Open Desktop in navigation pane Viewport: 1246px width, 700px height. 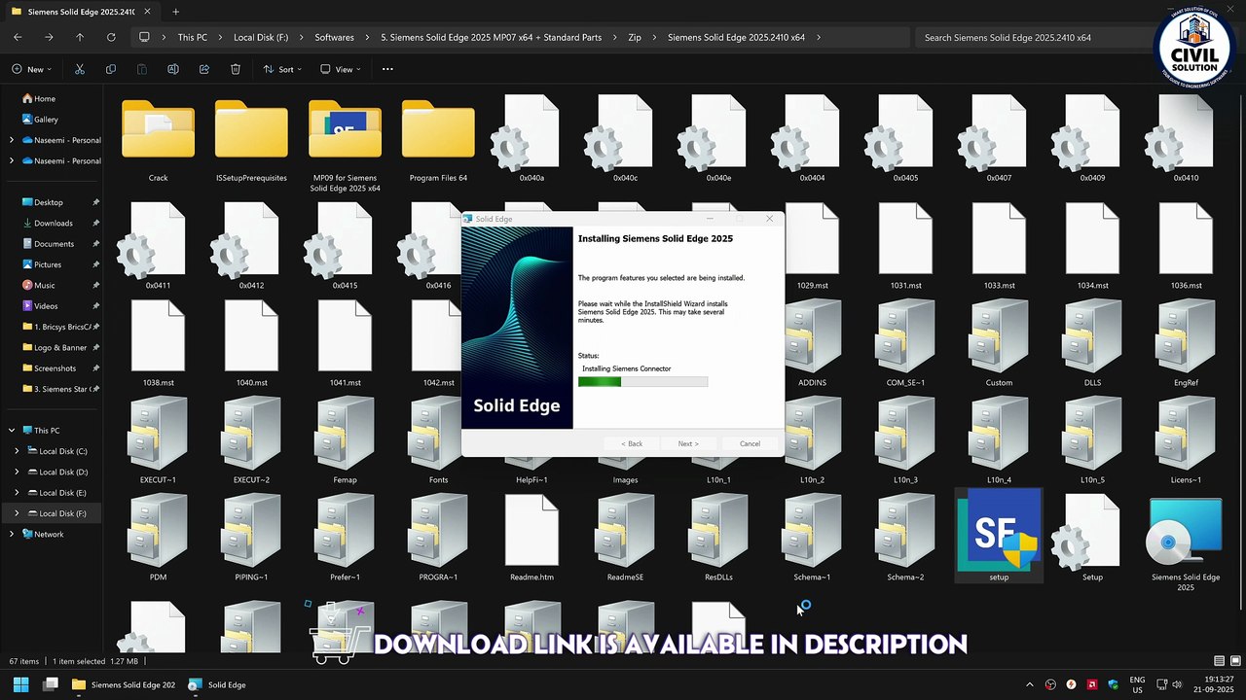click(49, 202)
